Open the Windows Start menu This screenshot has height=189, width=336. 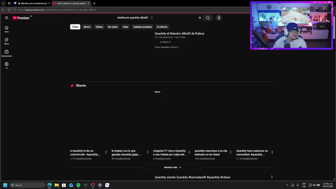coord(5,185)
